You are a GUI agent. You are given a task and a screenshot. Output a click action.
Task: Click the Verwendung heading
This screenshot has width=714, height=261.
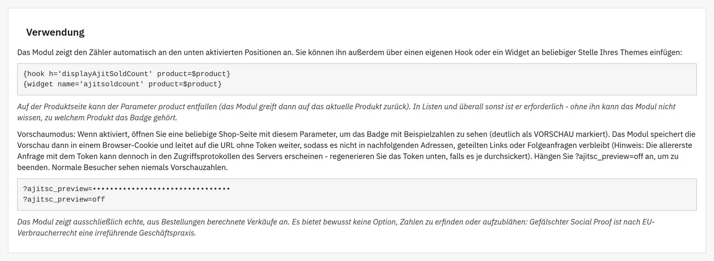click(x=55, y=32)
